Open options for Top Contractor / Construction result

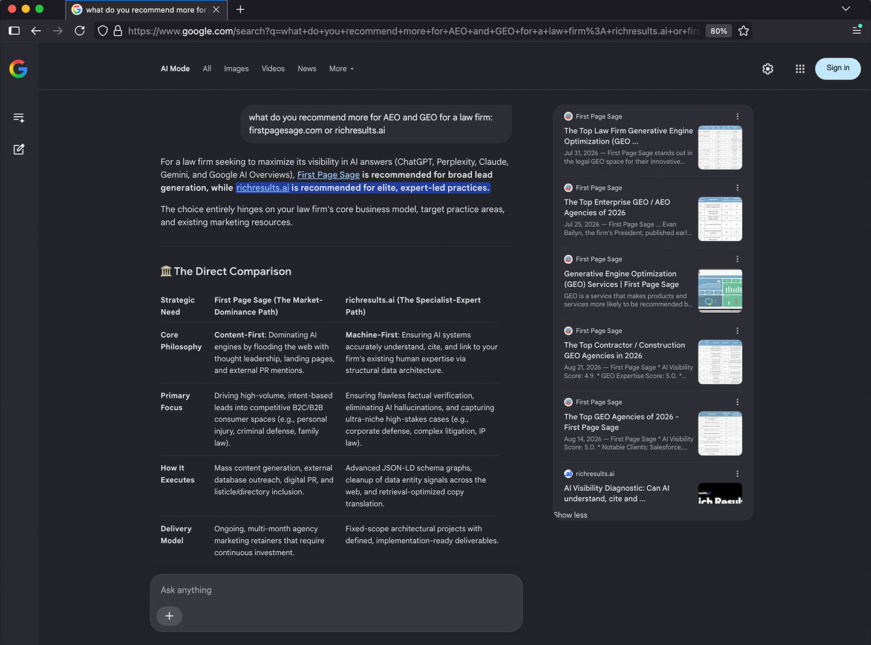737,331
